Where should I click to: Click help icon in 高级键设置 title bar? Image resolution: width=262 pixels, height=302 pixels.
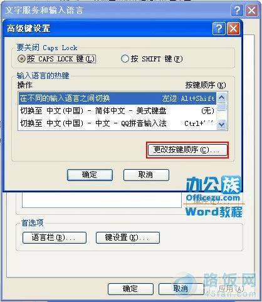point(219,28)
